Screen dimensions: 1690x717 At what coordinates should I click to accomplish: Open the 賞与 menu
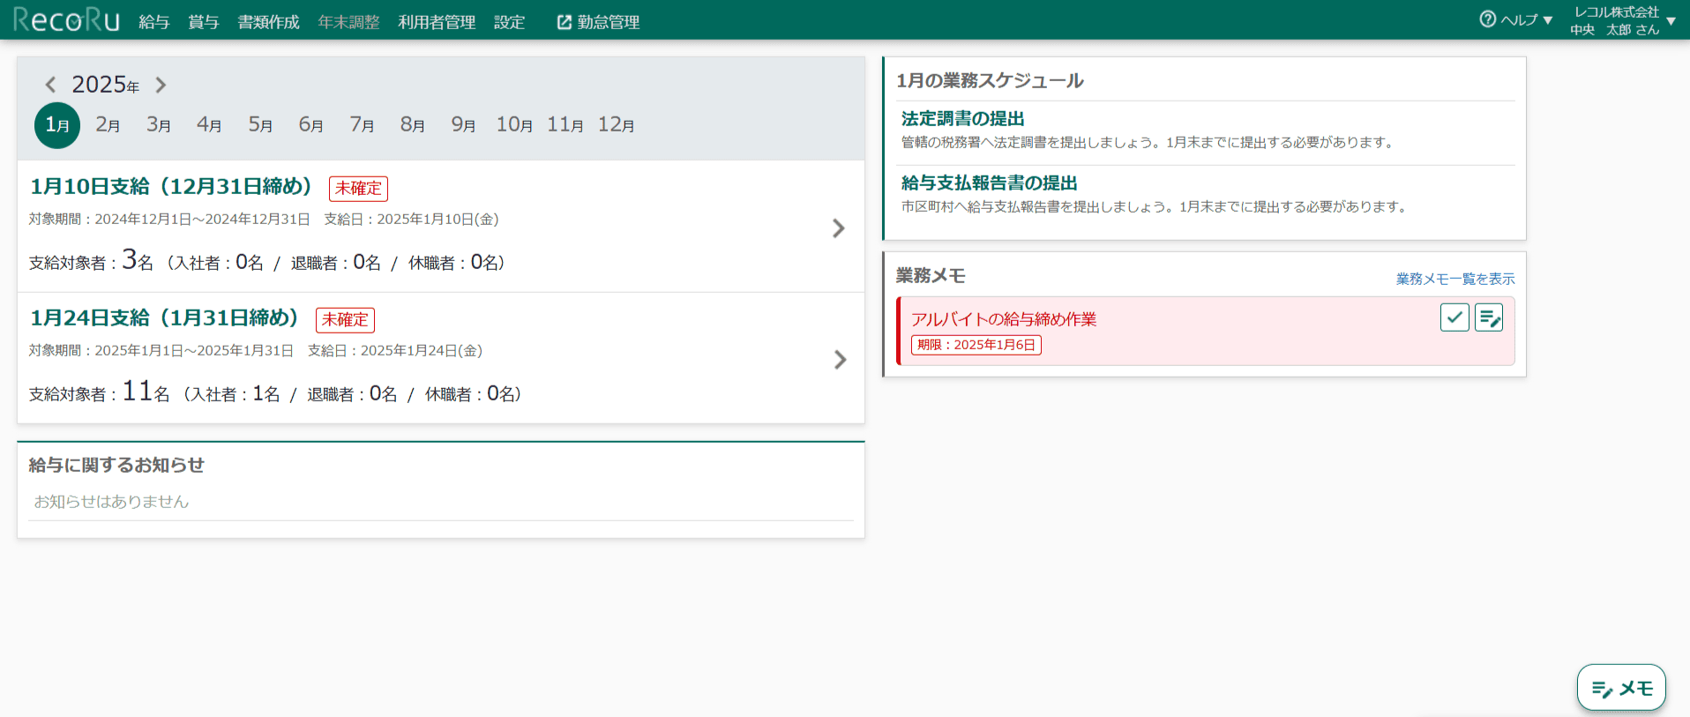click(x=203, y=22)
